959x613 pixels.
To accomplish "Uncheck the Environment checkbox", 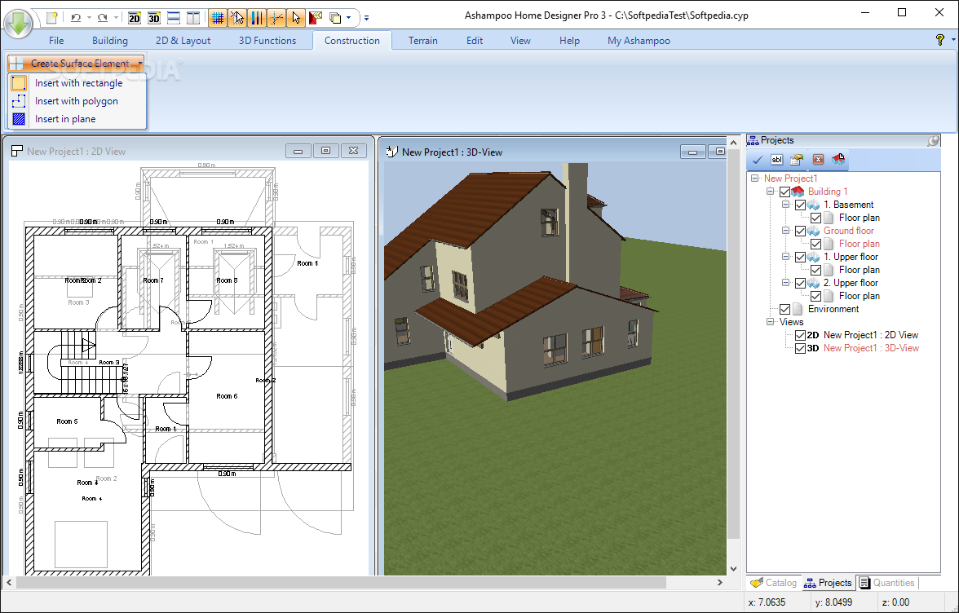I will (x=784, y=309).
